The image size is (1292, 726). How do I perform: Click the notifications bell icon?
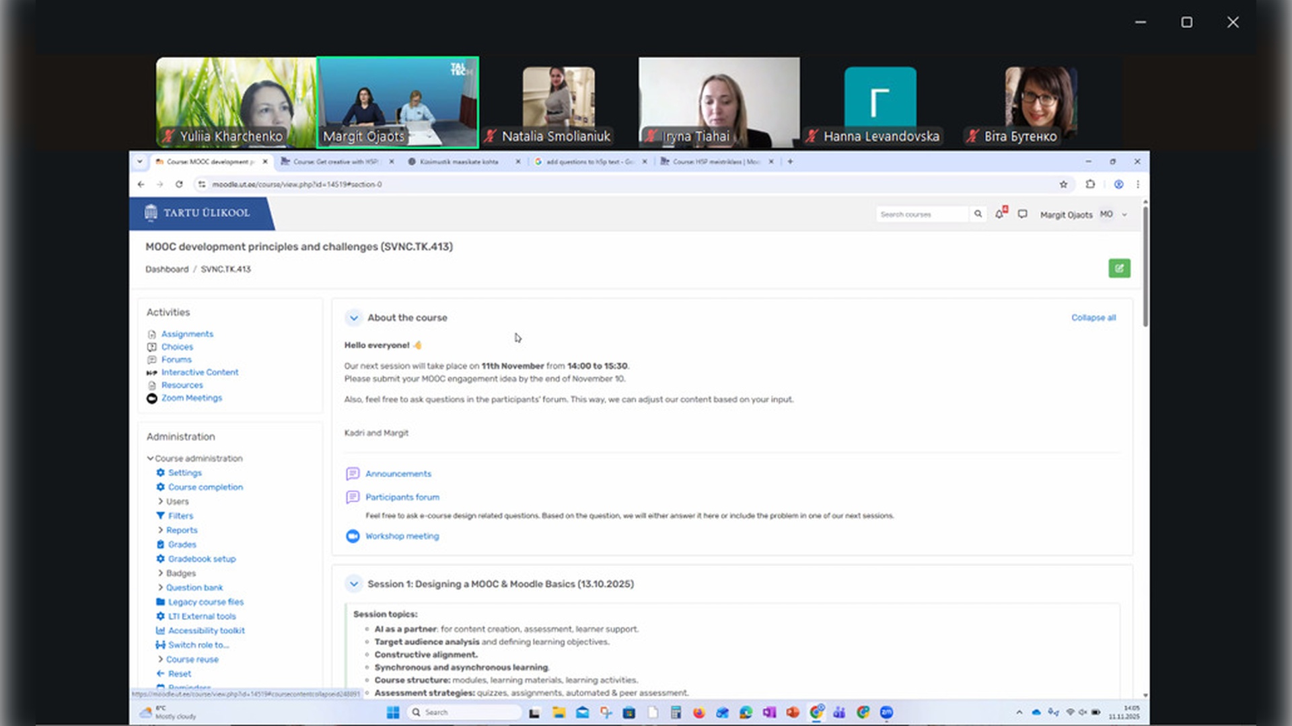pyautogui.click(x=999, y=214)
